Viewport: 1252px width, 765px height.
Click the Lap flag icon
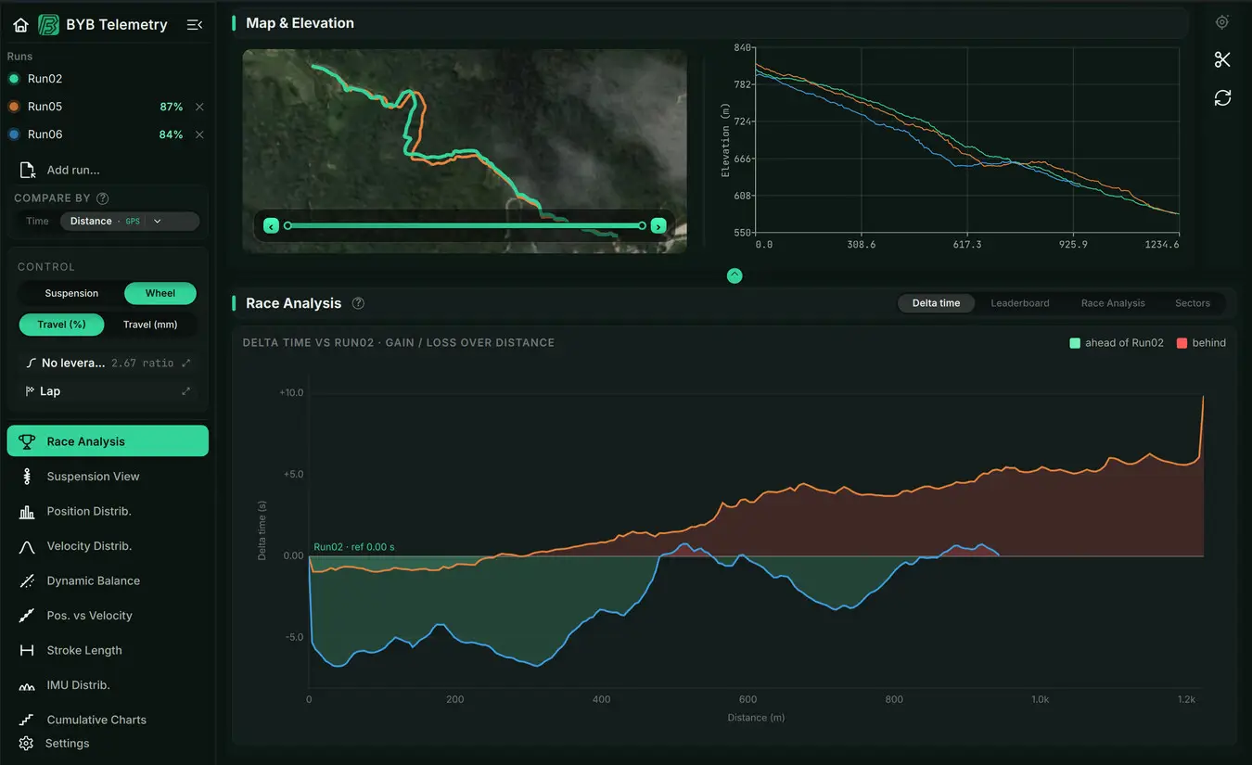click(30, 391)
